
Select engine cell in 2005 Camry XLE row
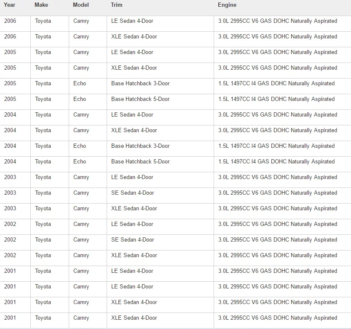[282, 71]
